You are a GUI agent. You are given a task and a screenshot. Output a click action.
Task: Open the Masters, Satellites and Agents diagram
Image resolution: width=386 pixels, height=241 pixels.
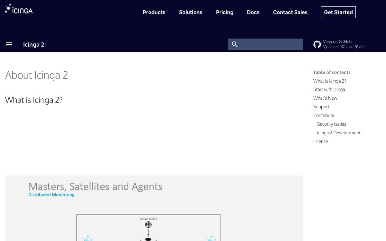154,208
